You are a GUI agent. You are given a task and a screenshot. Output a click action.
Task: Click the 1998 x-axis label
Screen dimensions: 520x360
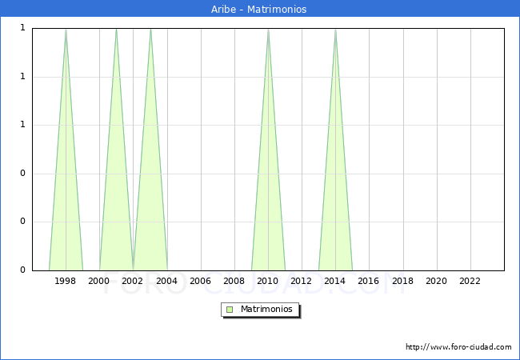[x=66, y=281]
